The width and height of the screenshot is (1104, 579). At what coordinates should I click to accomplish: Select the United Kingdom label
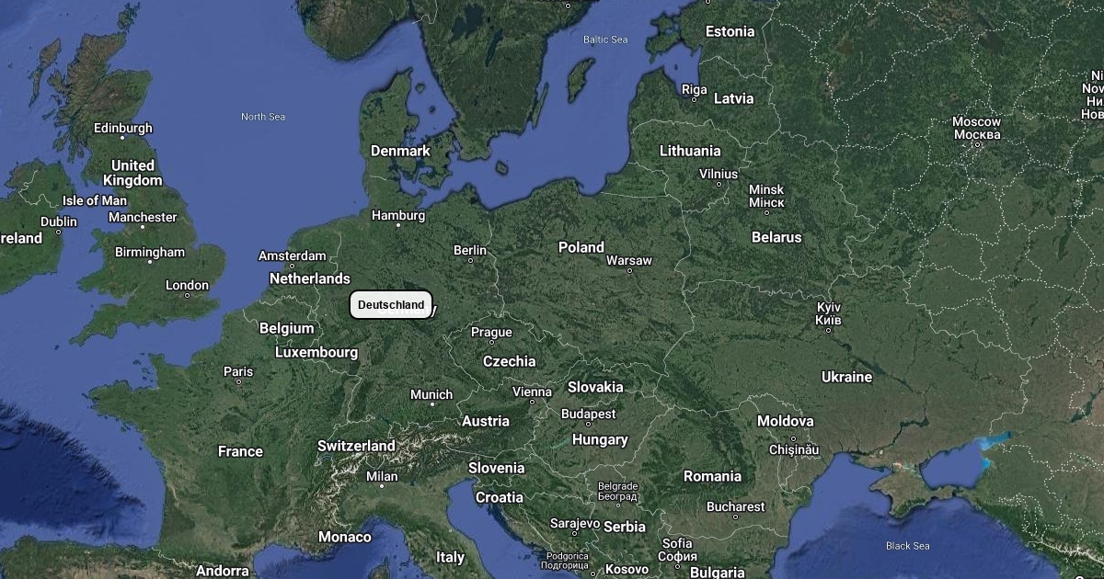132,173
